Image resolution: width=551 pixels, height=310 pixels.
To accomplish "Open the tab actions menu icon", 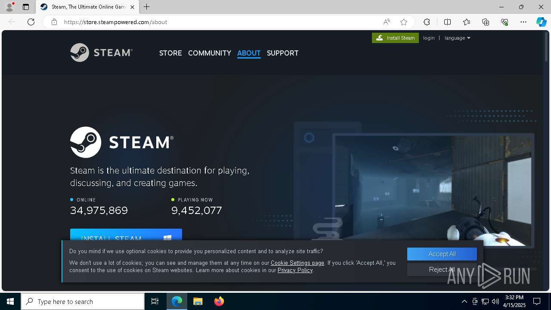I will 26,7.
